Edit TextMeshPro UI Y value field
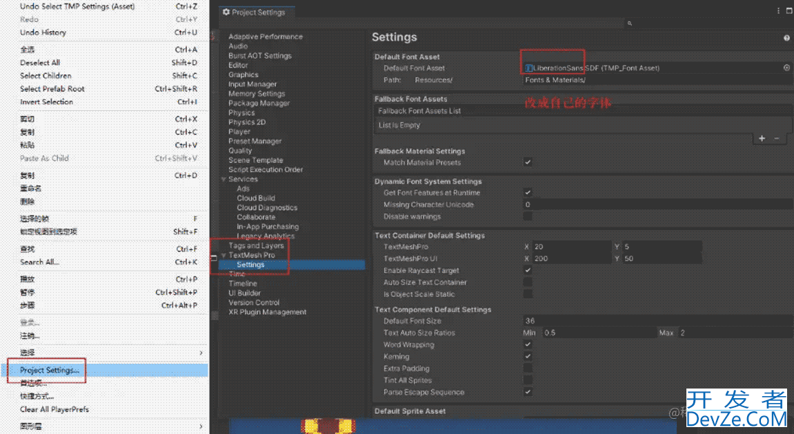The width and height of the screenshot is (794, 434). click(x=662, y=258)
